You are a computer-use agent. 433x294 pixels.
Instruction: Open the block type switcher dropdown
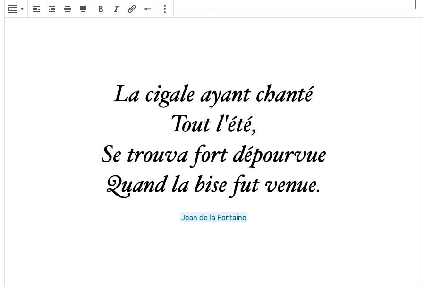[x=16, y=9]
